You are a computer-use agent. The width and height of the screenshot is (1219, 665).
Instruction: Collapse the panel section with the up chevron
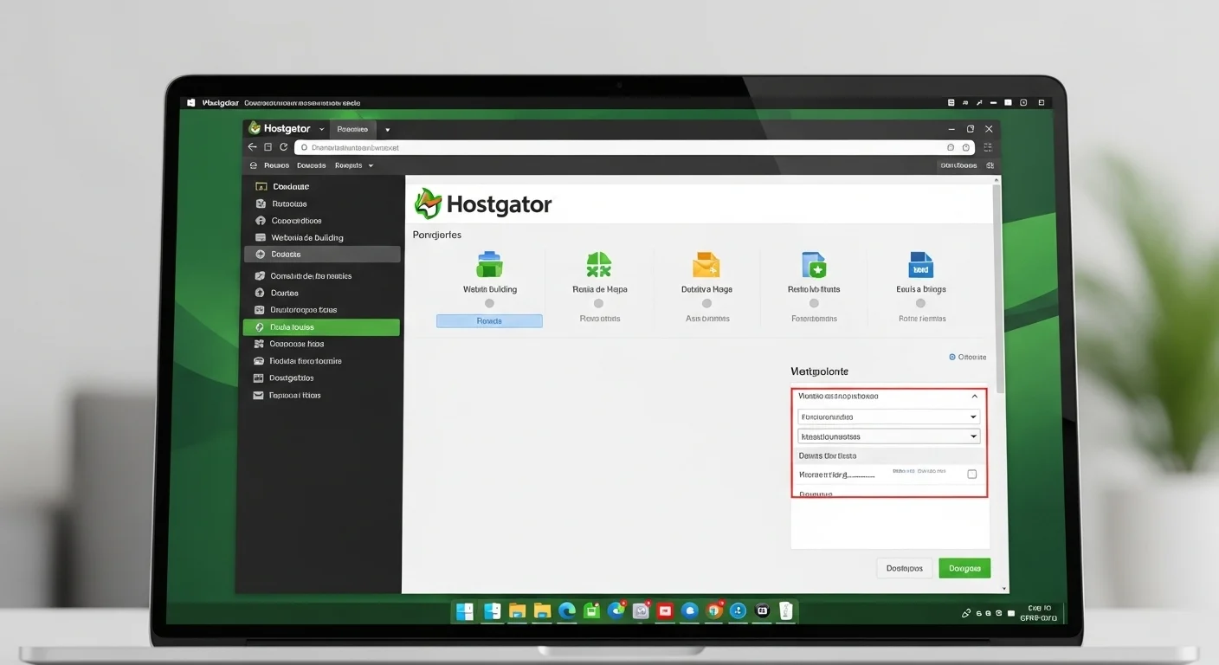click(974, 397)
